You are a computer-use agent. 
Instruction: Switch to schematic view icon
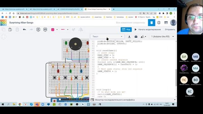(159, 22)
